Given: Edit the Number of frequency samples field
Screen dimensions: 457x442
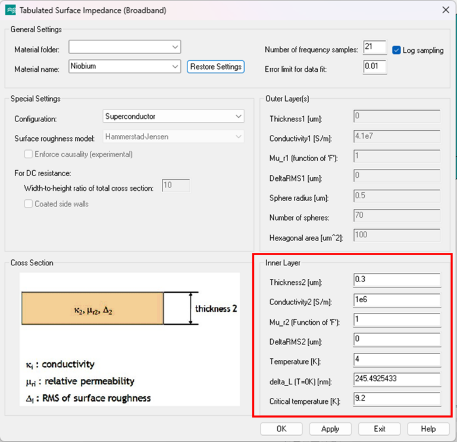Looking at the screenshot, I should 375,47.
